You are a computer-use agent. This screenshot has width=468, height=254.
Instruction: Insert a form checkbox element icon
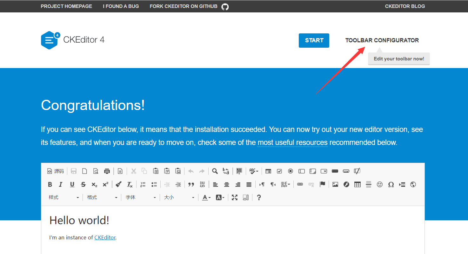coord(279,171)
